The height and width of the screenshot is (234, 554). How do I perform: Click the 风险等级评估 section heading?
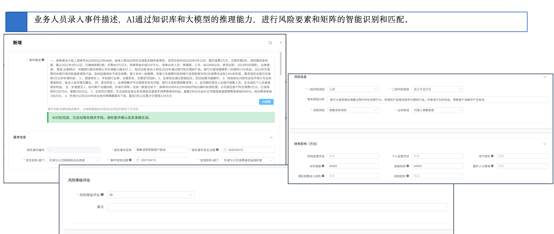coord(79,180)
